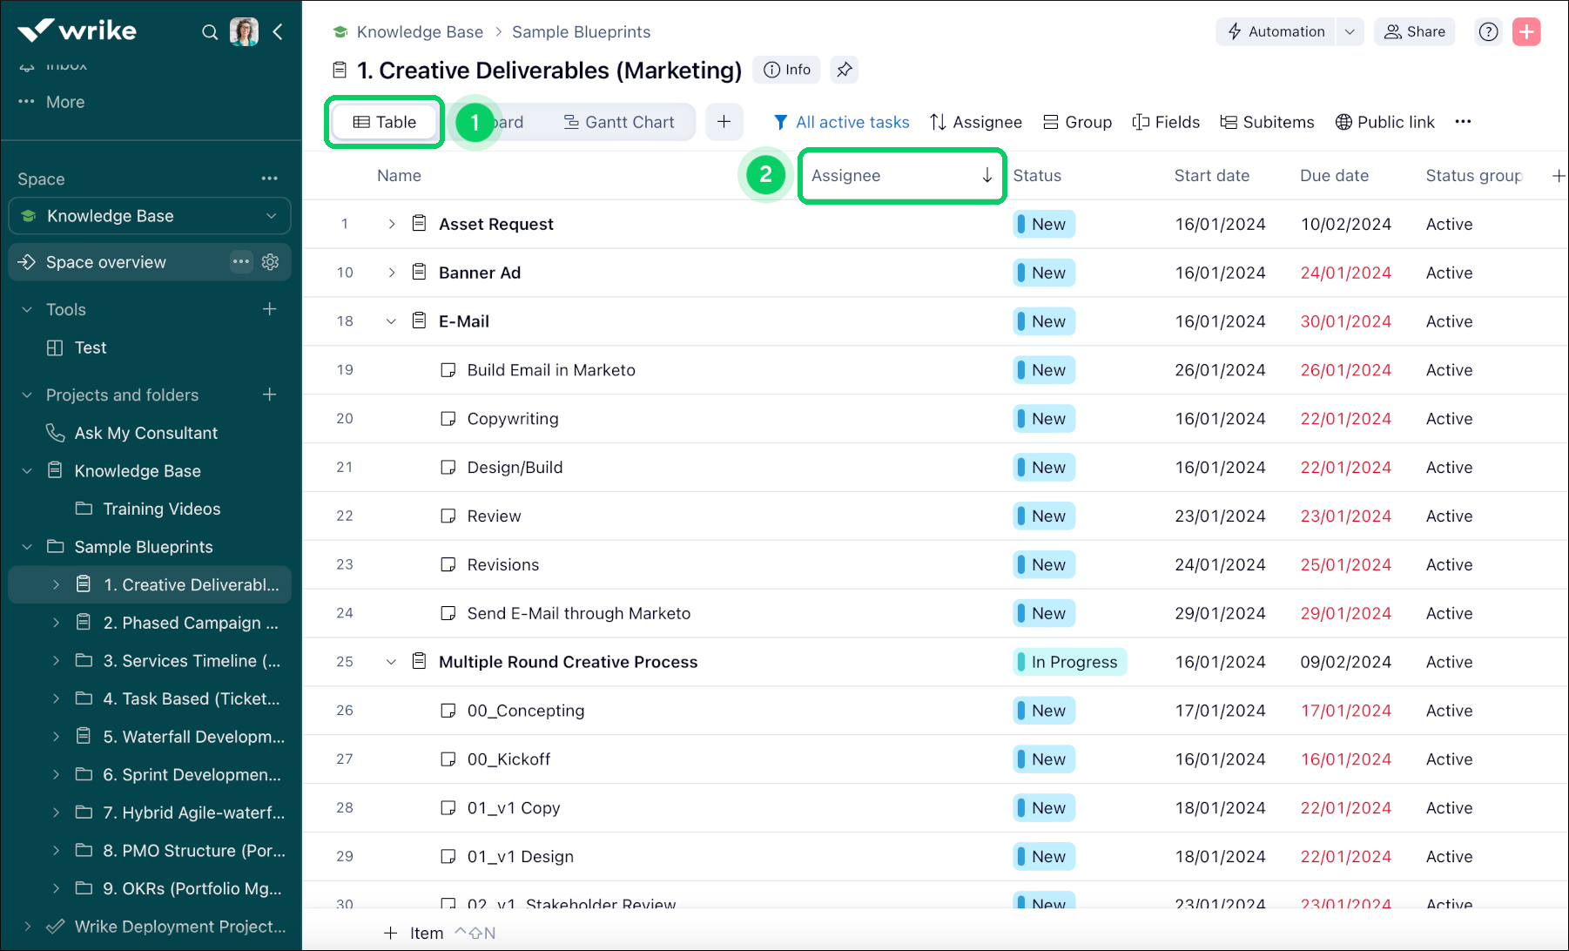Pin the item using the pin icon
Screen dimensions: 1569x951
click(x=843, y=70)
